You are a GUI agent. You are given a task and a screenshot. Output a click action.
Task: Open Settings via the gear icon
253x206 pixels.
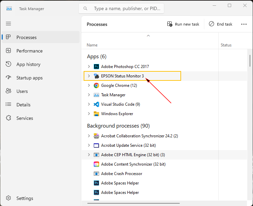coord(9,198)
